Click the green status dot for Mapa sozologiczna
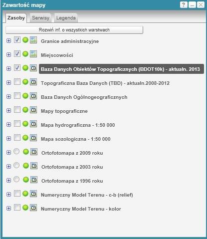The height and width of the screenshot is (239, 207). click(x=25, y=138)
